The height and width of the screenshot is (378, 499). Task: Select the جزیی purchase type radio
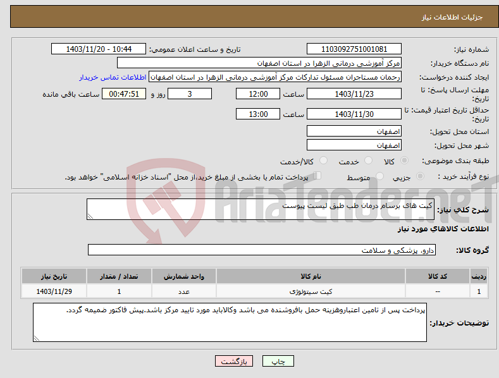click(x=420, y=176)
